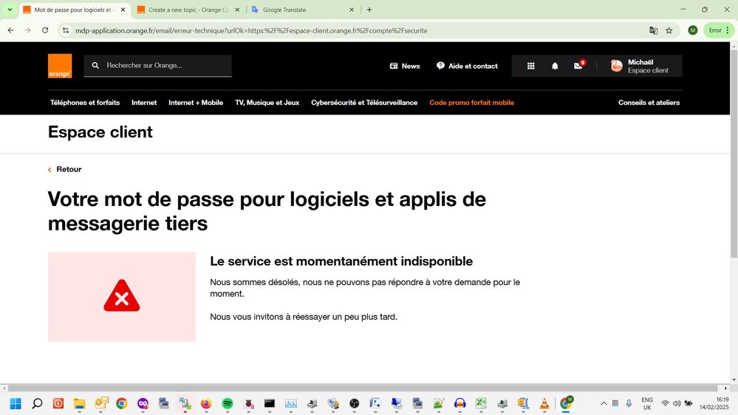Open the volume speaker tray icon

click(677, 404)
